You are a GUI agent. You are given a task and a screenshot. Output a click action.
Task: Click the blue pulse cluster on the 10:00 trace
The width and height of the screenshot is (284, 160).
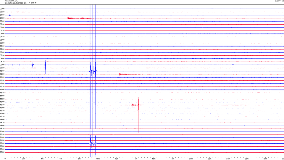[x=93, y=71]
